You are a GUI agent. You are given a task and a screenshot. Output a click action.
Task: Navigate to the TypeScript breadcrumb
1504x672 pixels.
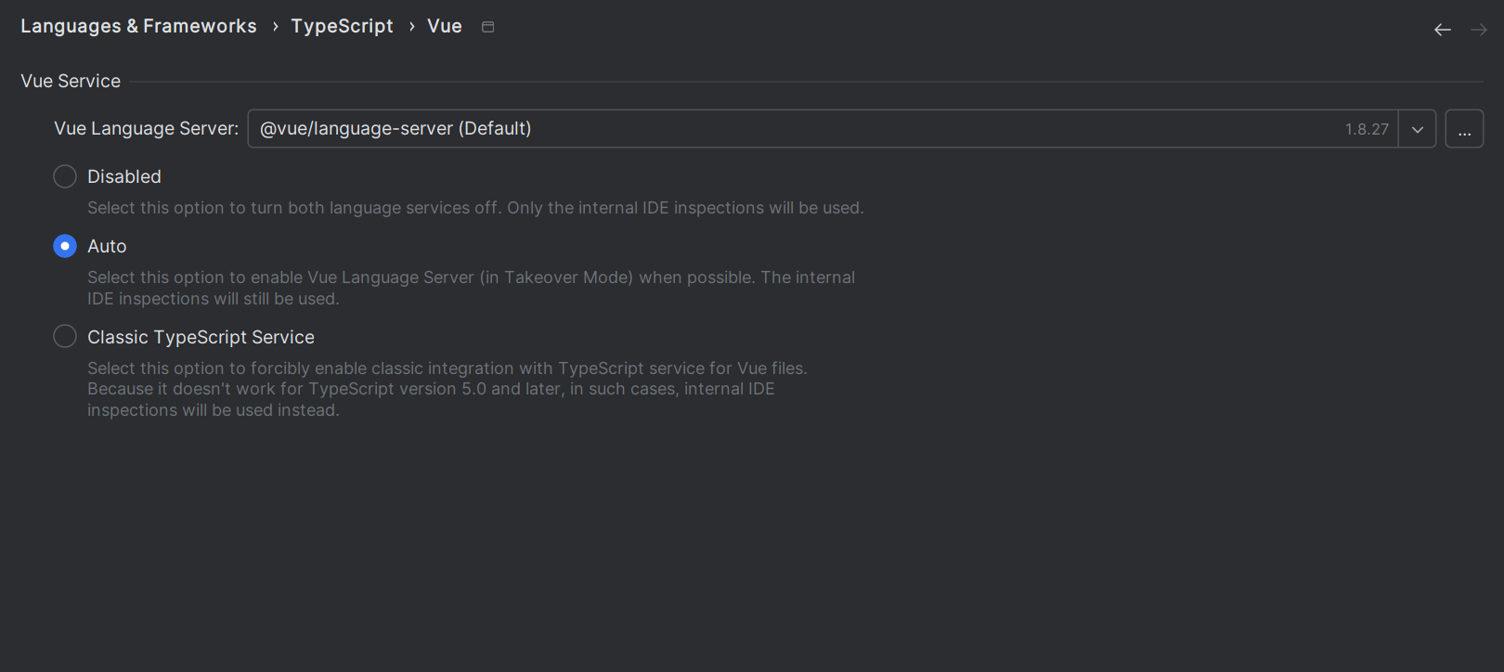click(342, 26)
